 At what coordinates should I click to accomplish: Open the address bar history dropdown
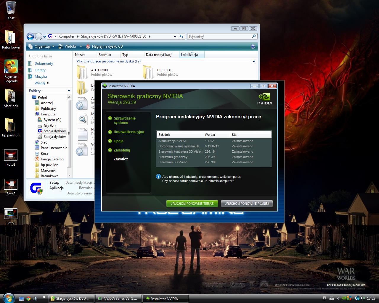[175, 37]
